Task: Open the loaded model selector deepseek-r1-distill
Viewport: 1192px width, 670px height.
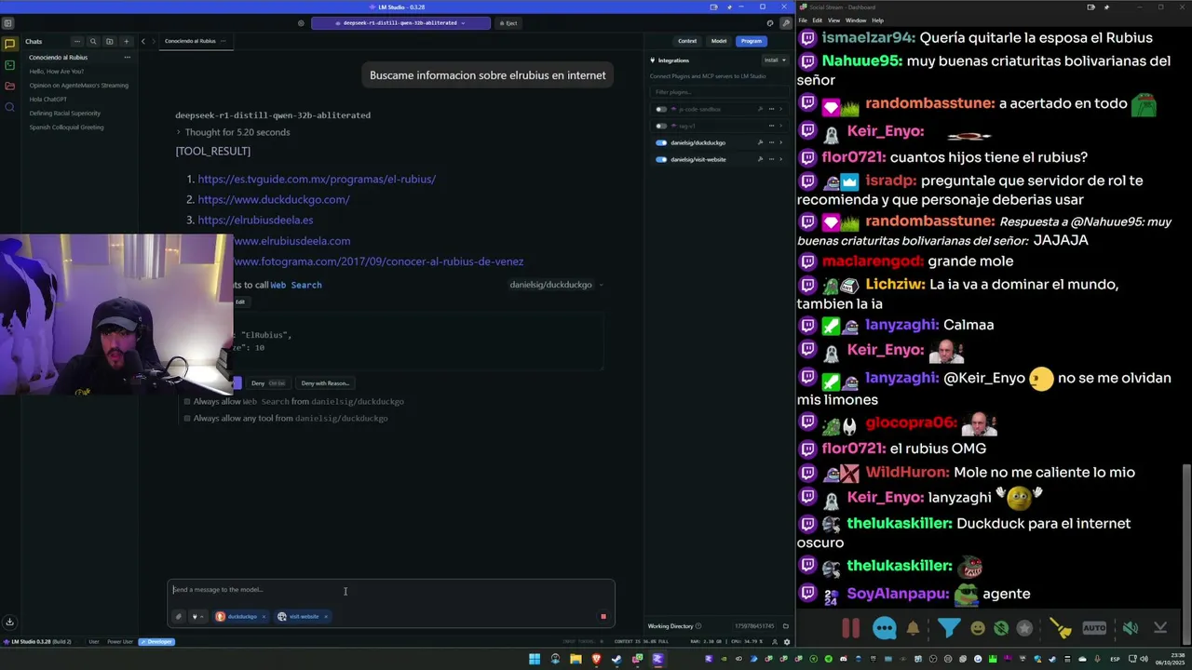Action: point(400,23)
